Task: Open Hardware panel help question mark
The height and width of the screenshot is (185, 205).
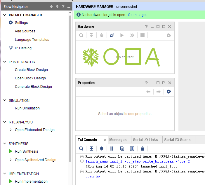Action: (x=146, y=27)
